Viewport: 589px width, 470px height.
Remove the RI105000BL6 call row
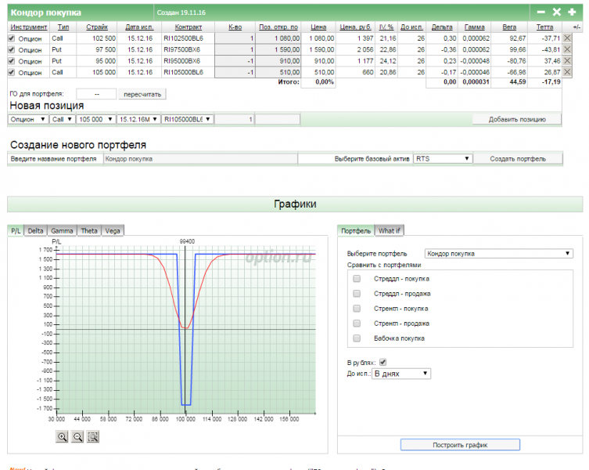[x=569, y=72]
